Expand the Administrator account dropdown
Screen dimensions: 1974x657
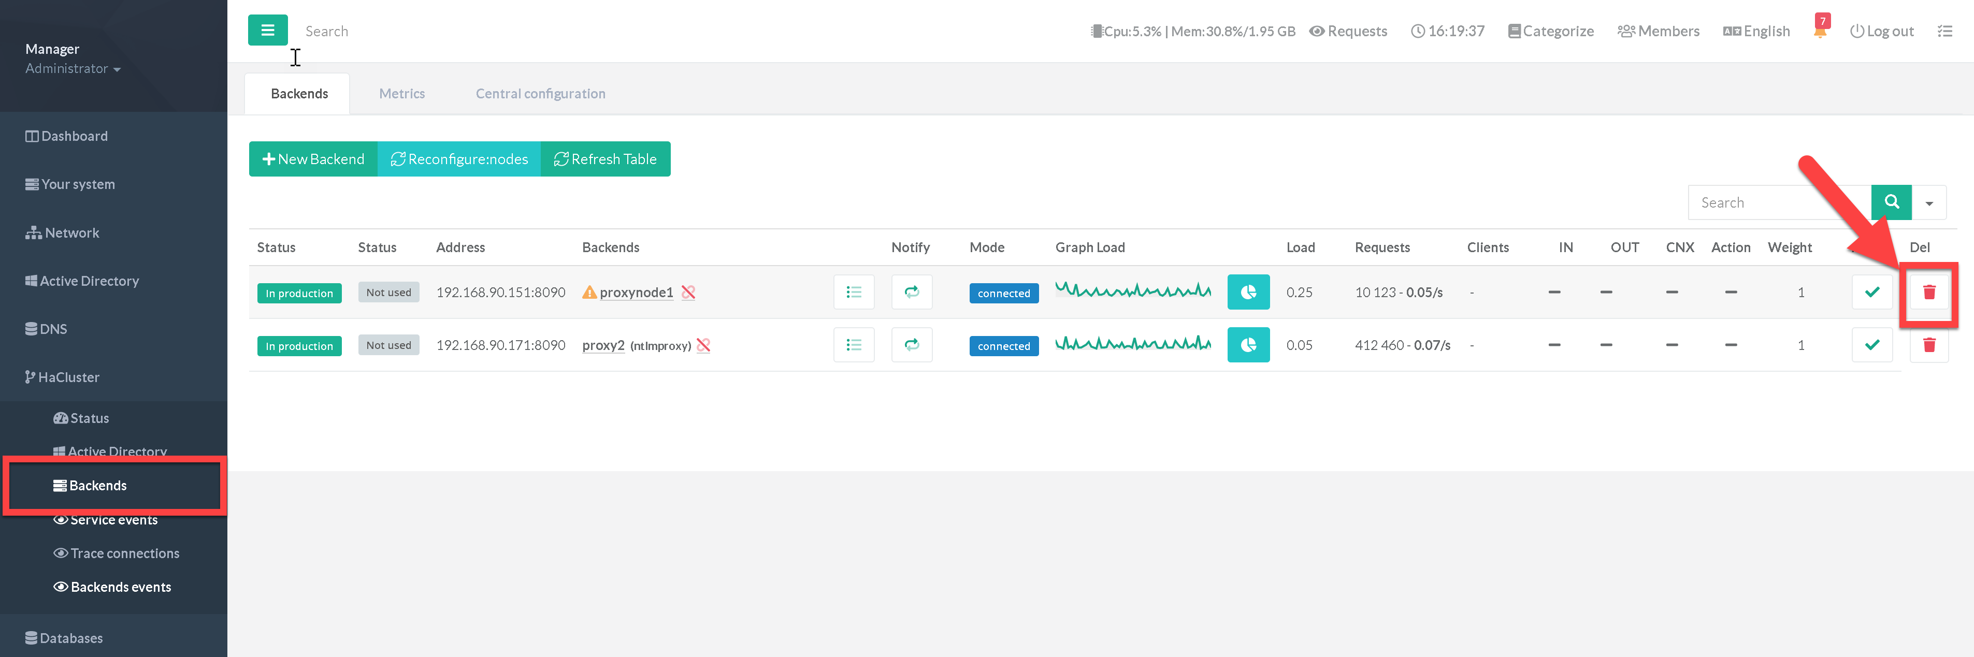[x=73, y=69]
